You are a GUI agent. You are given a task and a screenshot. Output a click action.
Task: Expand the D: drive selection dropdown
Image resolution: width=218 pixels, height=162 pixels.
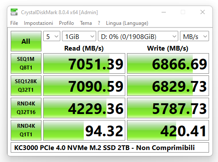click(138, 36)
